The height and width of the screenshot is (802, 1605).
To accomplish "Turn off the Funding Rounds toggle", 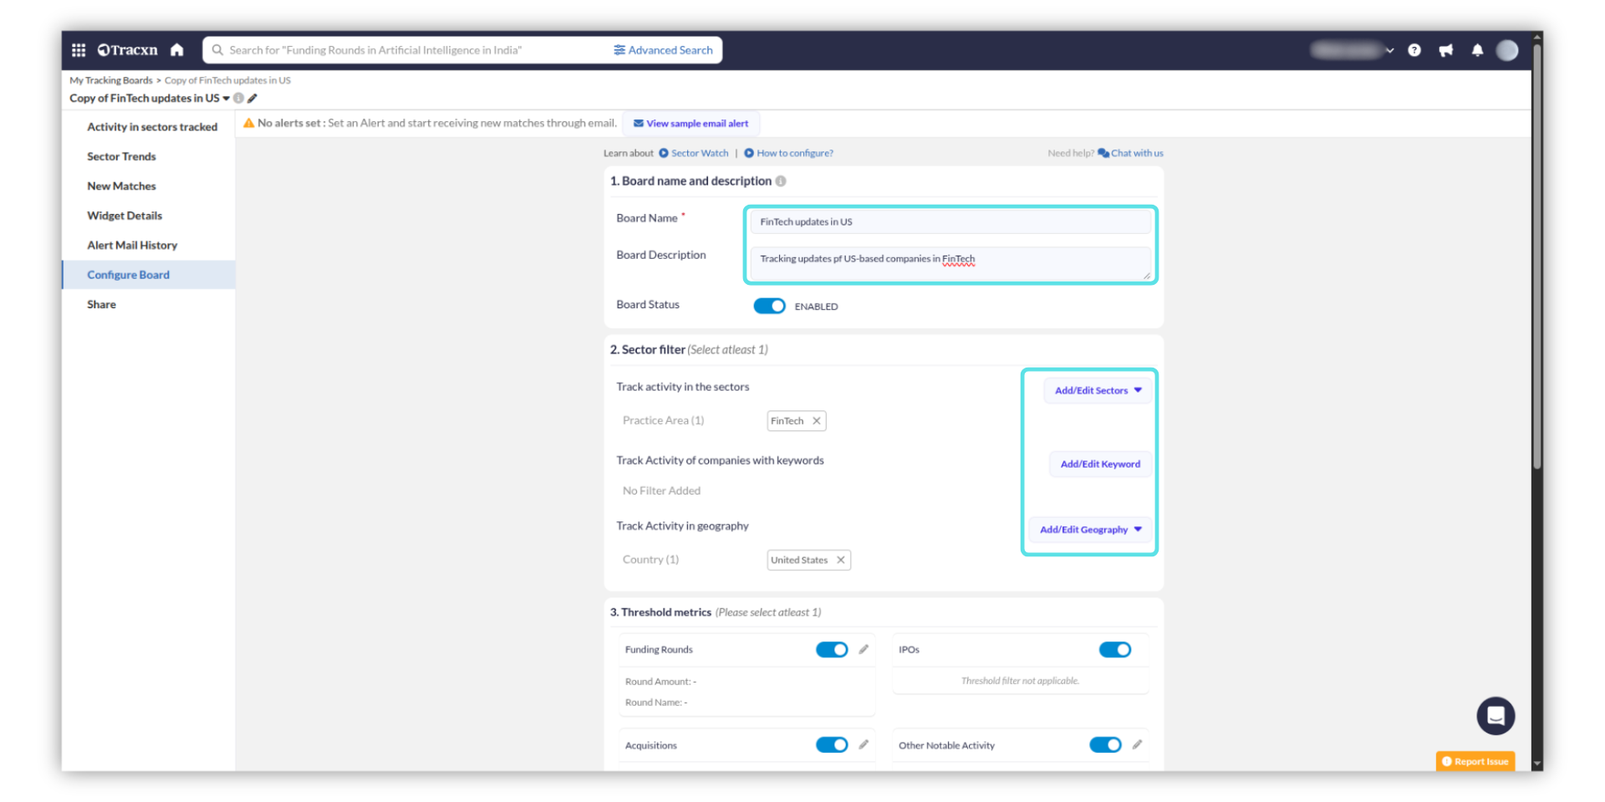I will pyautogui.click(x=831, y=650).
